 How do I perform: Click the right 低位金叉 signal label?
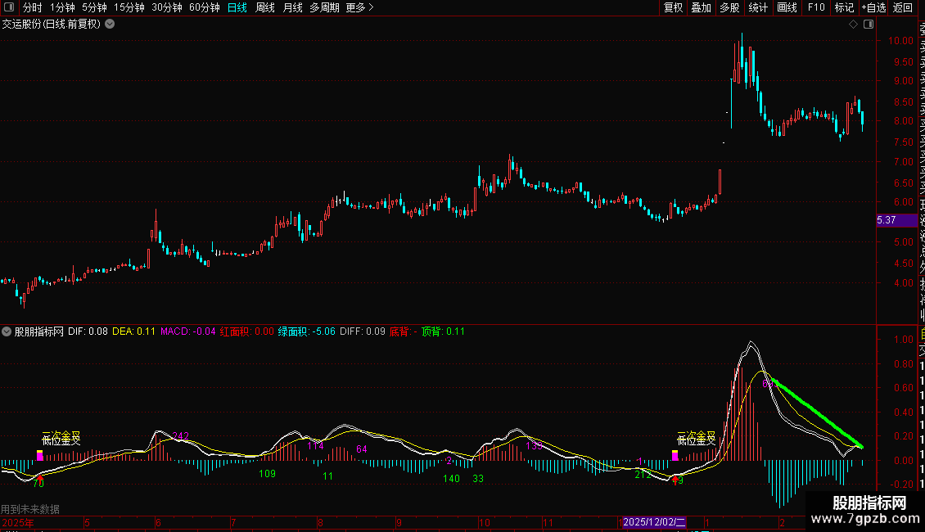click(696, 440)
